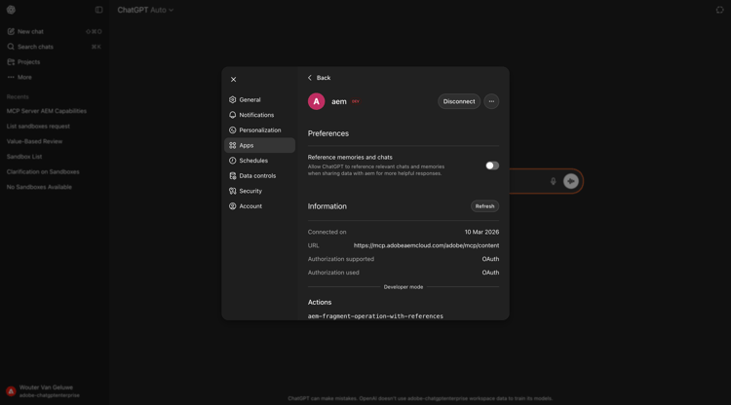Click the Authorization used OAuth value
The width and height of the screenshot is (731, 405).
(490, 273)
